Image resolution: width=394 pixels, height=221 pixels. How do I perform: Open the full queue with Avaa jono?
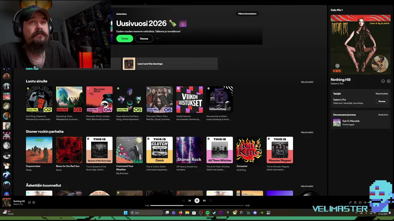(383, 115)
